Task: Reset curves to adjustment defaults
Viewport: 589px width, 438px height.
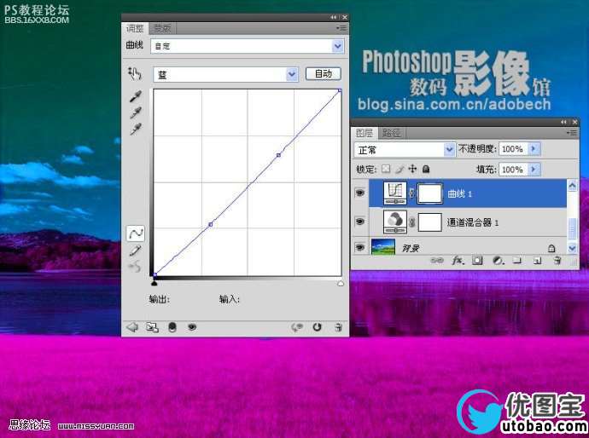Action: pyautogui.click(x=318, y=327)
